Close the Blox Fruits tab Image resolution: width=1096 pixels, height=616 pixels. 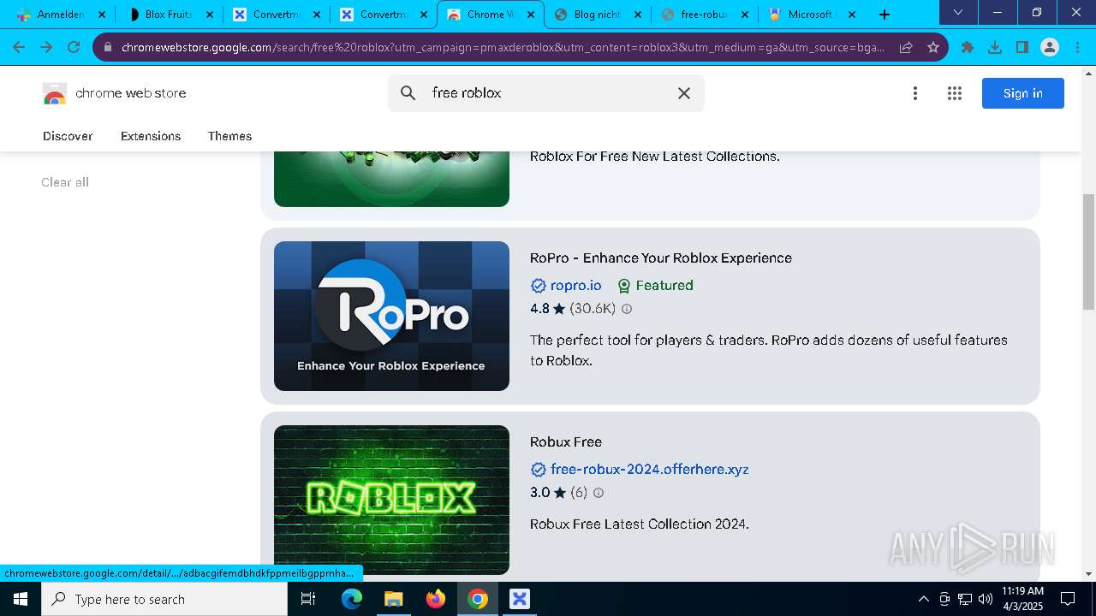pos(209,15)
